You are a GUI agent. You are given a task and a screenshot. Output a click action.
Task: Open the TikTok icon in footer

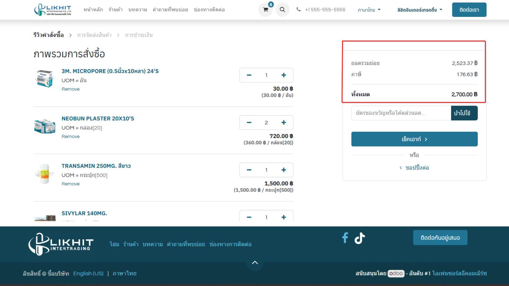pos(360,238)
